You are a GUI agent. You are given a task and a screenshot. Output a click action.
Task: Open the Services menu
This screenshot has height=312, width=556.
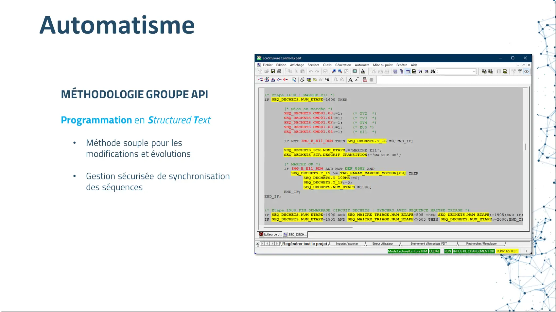313,65
